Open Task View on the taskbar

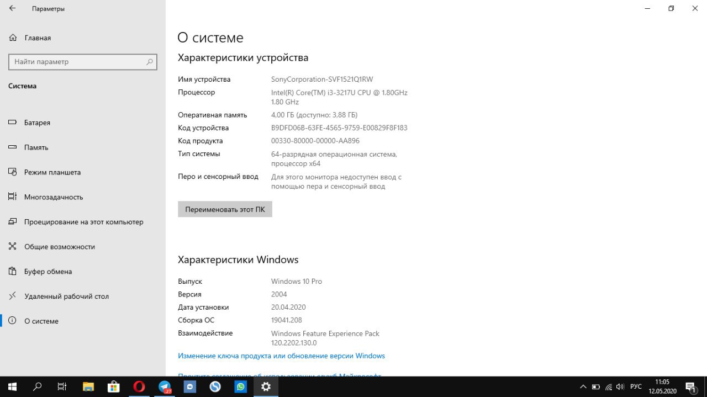pos(62,387)
